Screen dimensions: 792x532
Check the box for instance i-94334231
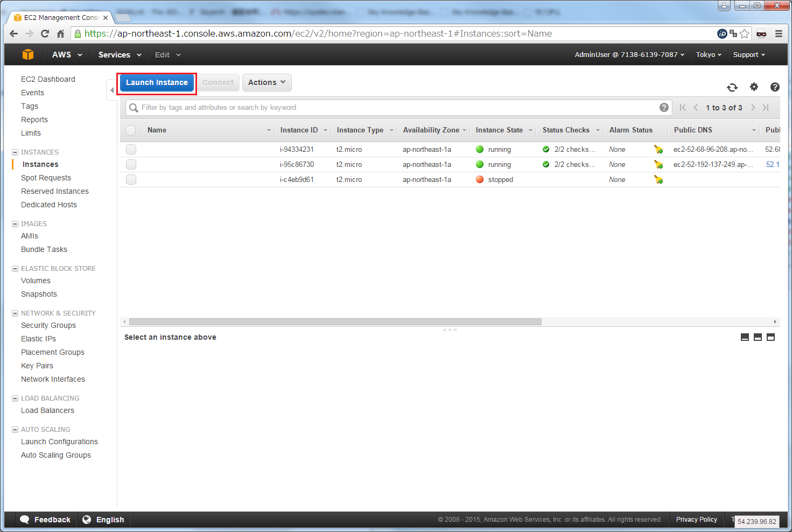131,149
